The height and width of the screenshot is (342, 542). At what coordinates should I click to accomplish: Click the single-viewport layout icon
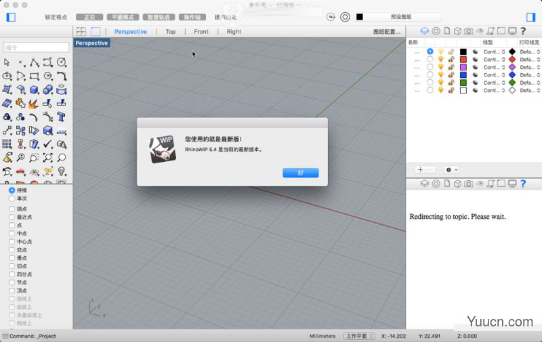[x=96, y=31]
